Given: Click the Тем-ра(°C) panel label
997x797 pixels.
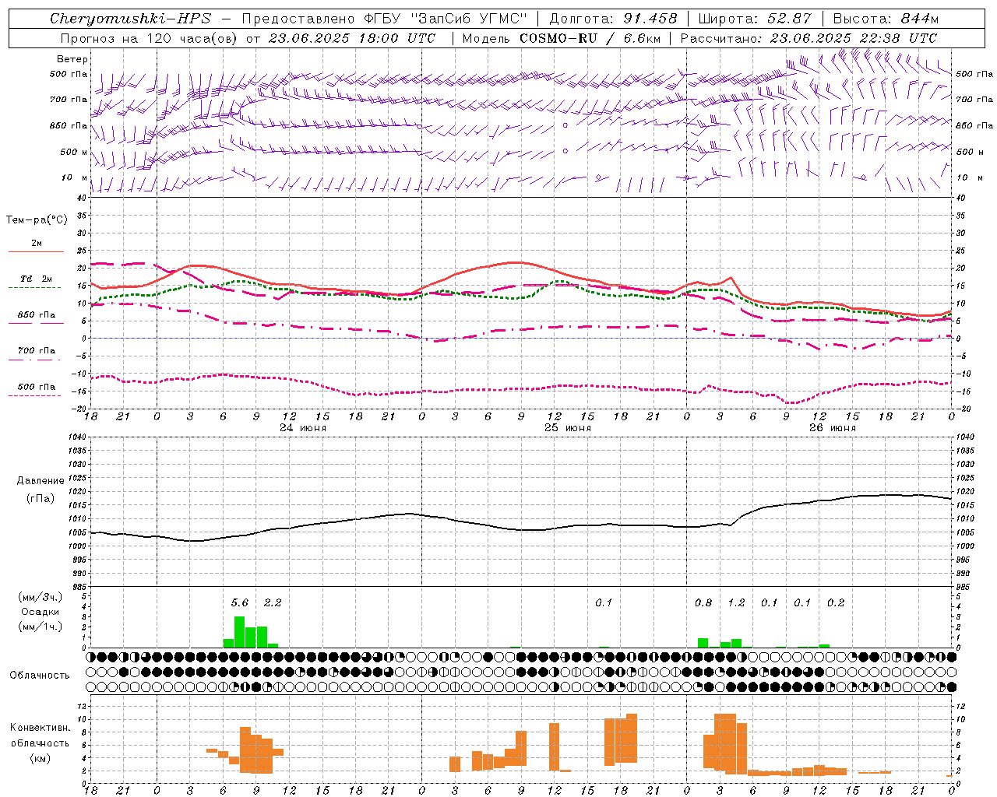Looking at the screenshot, I should [37, 220].
